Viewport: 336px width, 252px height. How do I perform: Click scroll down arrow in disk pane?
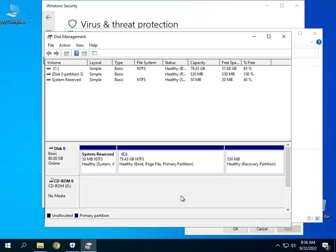(x=288, y=210)
